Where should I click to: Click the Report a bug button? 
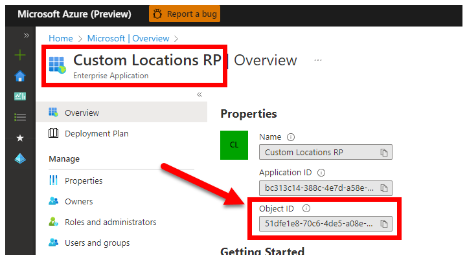click(x=185, y=14)
